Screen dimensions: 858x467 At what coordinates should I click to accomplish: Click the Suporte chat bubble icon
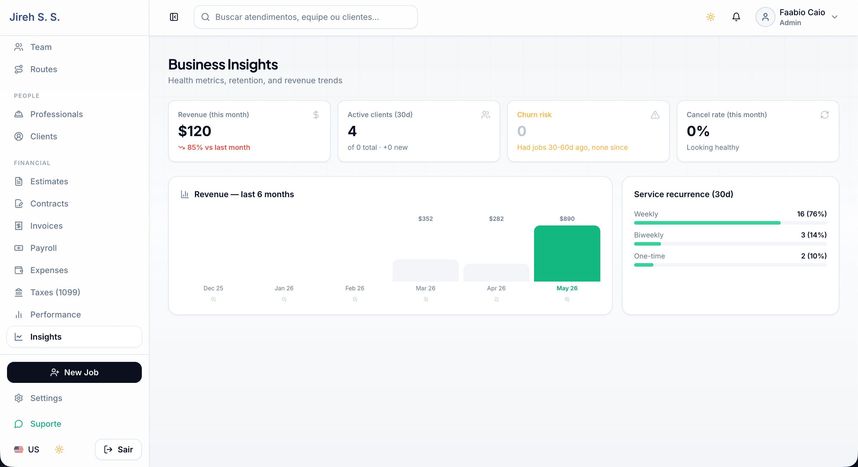tap(19, 424)
